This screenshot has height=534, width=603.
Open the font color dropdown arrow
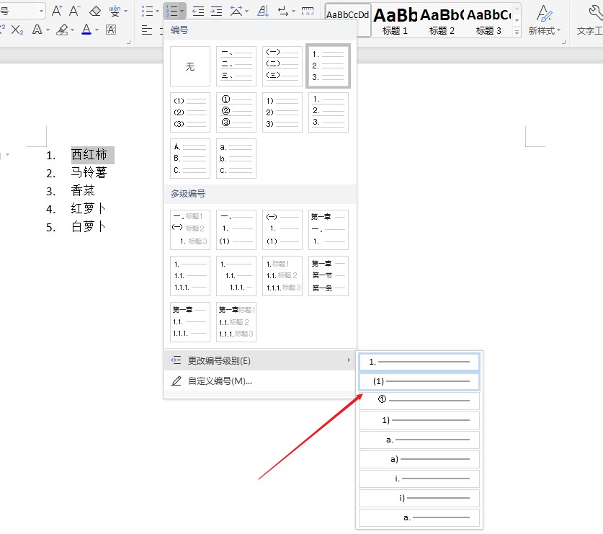tap(97, 30)
